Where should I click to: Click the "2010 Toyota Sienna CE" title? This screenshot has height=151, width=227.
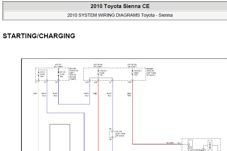point(120,6)
